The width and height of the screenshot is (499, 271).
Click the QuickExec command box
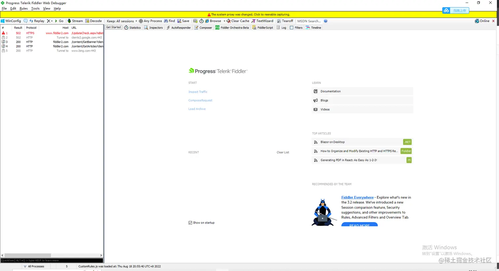[x=52, y=260]
